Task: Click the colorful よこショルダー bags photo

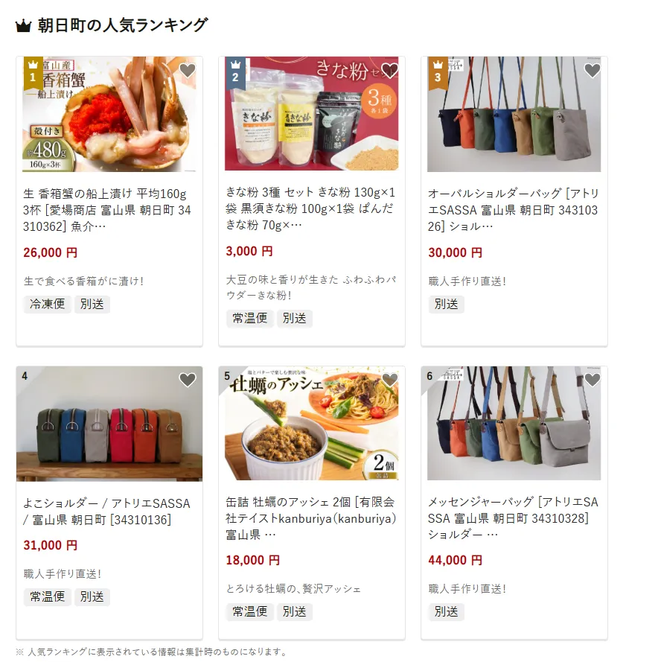Action: point(109,424)
